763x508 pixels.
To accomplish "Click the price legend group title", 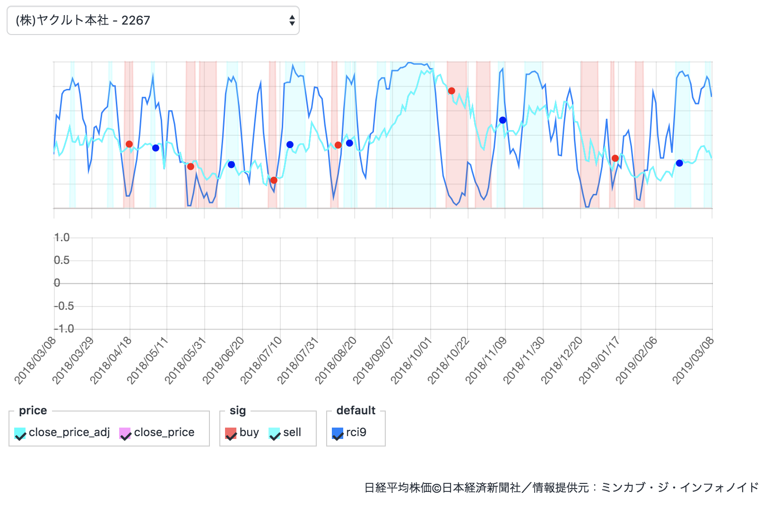I will [34, 411].
